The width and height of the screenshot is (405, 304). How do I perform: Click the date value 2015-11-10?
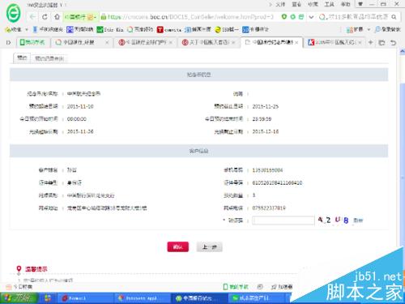tap(80, 106)
